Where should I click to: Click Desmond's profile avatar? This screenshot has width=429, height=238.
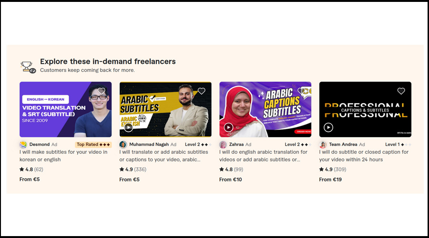(23, 144)
